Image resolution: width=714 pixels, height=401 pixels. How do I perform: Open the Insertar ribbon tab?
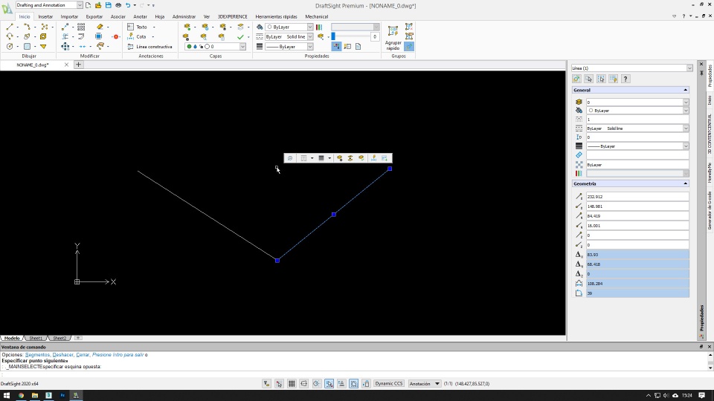[x=45, y=16]
